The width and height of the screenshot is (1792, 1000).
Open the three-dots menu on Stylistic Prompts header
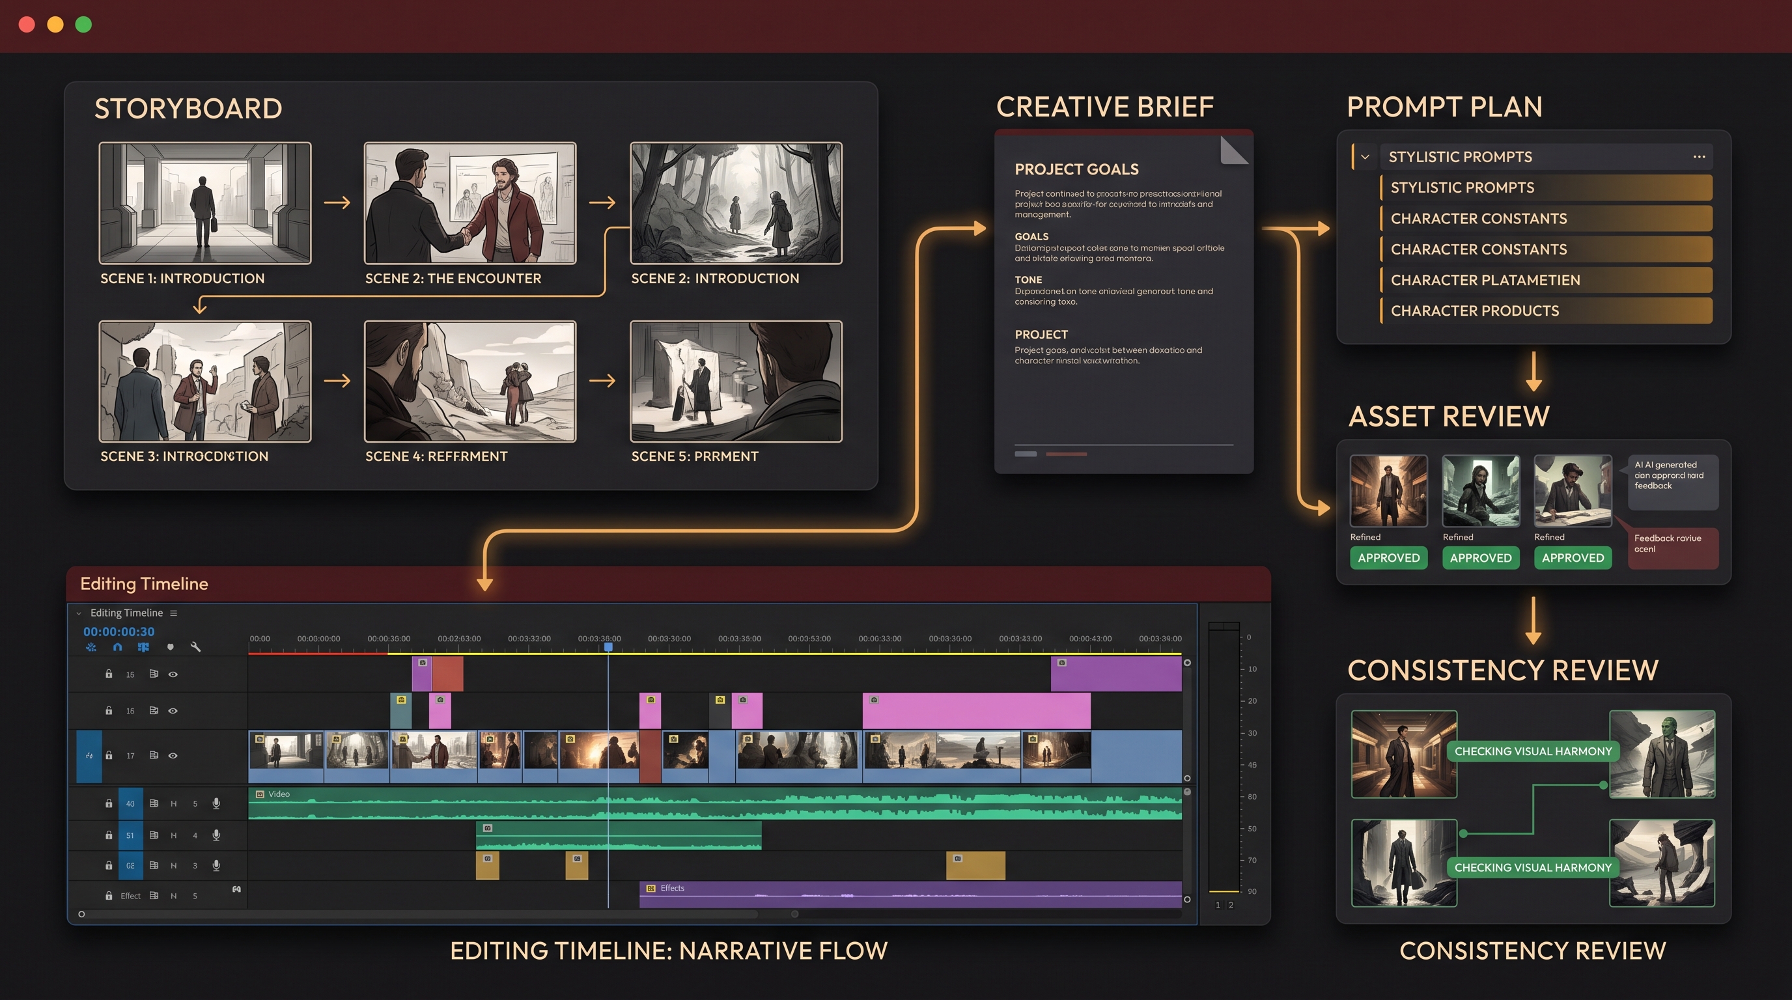point(1699,156)
